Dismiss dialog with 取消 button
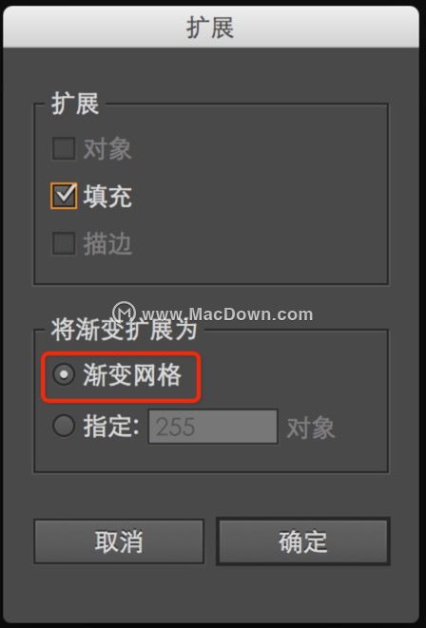The width and height of the screenshot is (426, 628). pyautogui.click(x=119, y=542)
